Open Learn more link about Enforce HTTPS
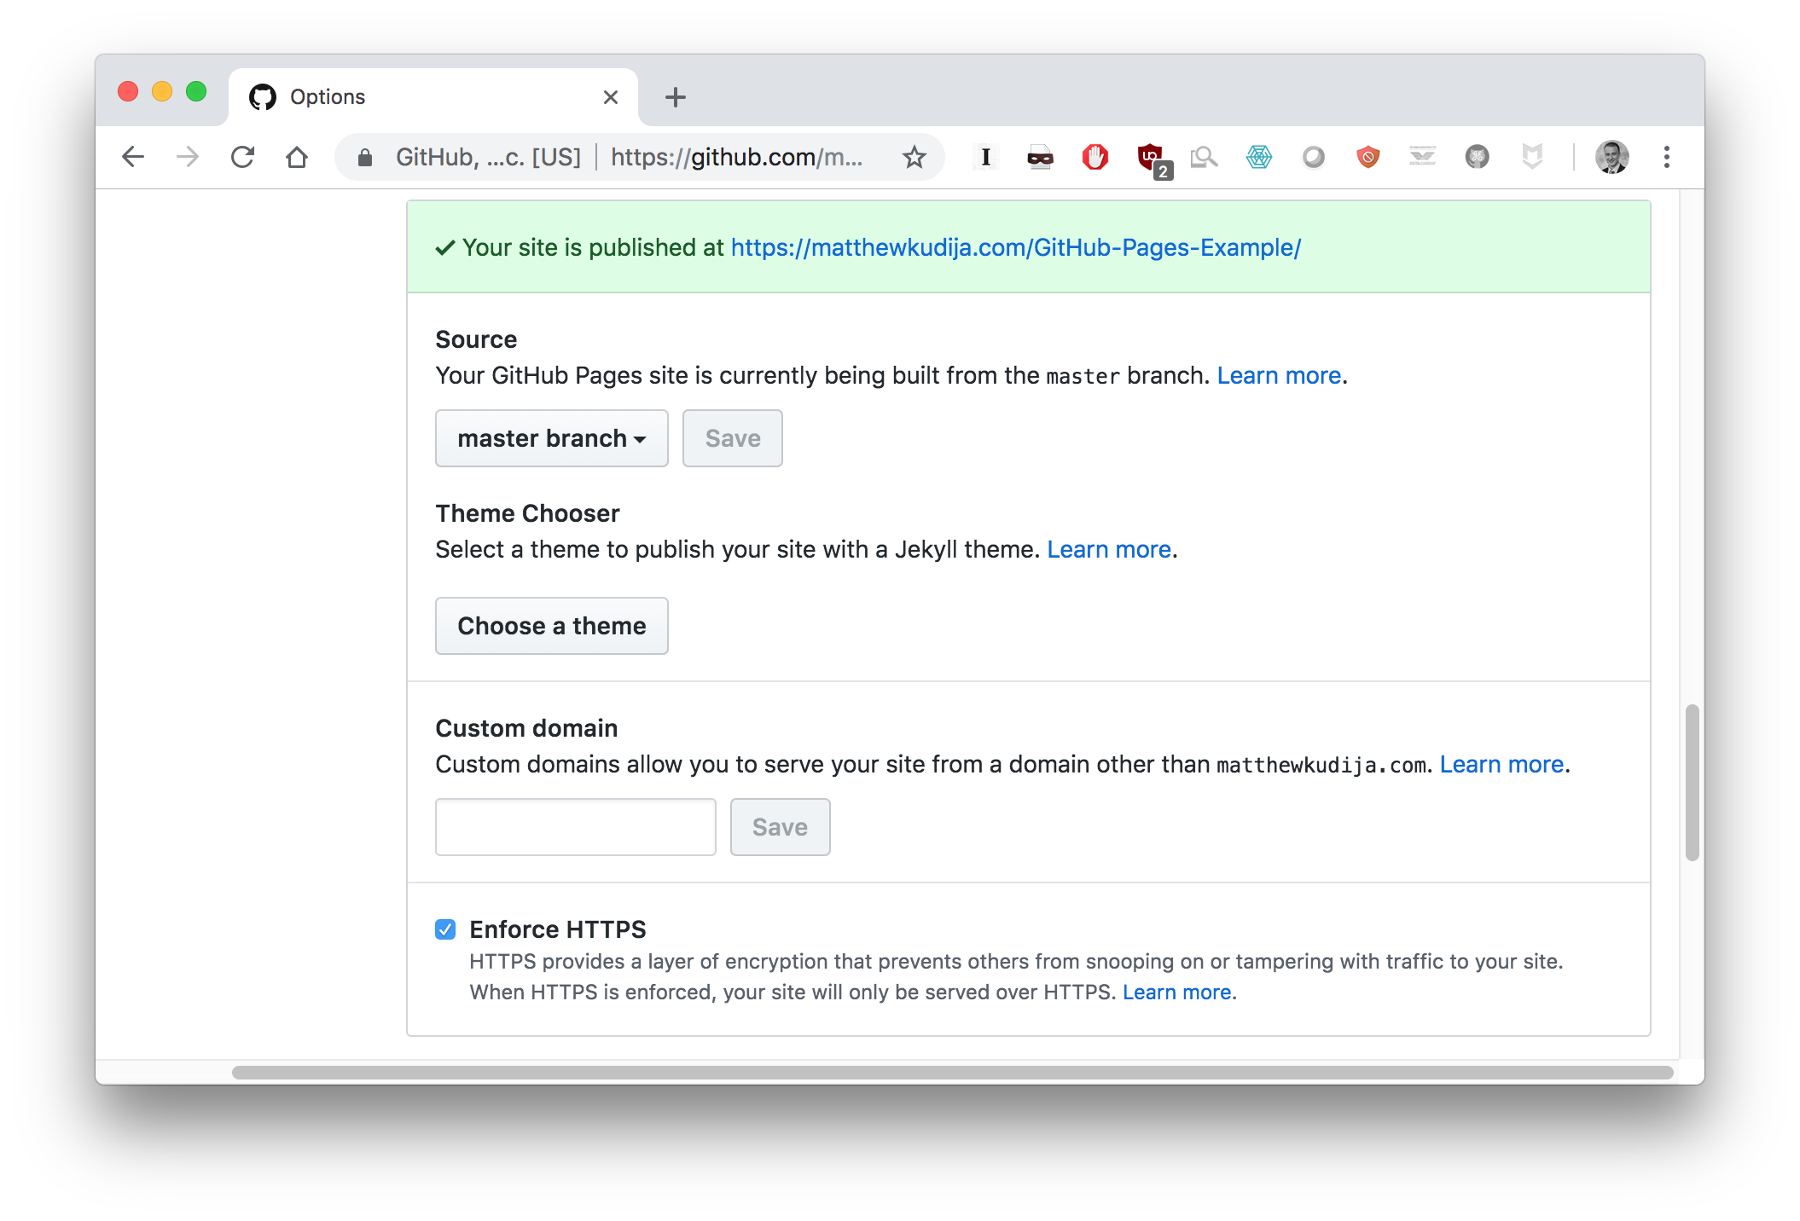The width and height of the screenshot is (1800, 1221). (x=1176, y=992)
